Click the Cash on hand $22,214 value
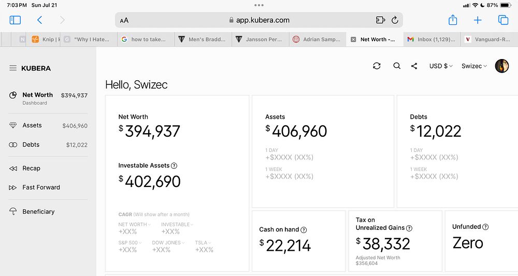Viewport: 518px width, 276px height. (x=285, y=245)
